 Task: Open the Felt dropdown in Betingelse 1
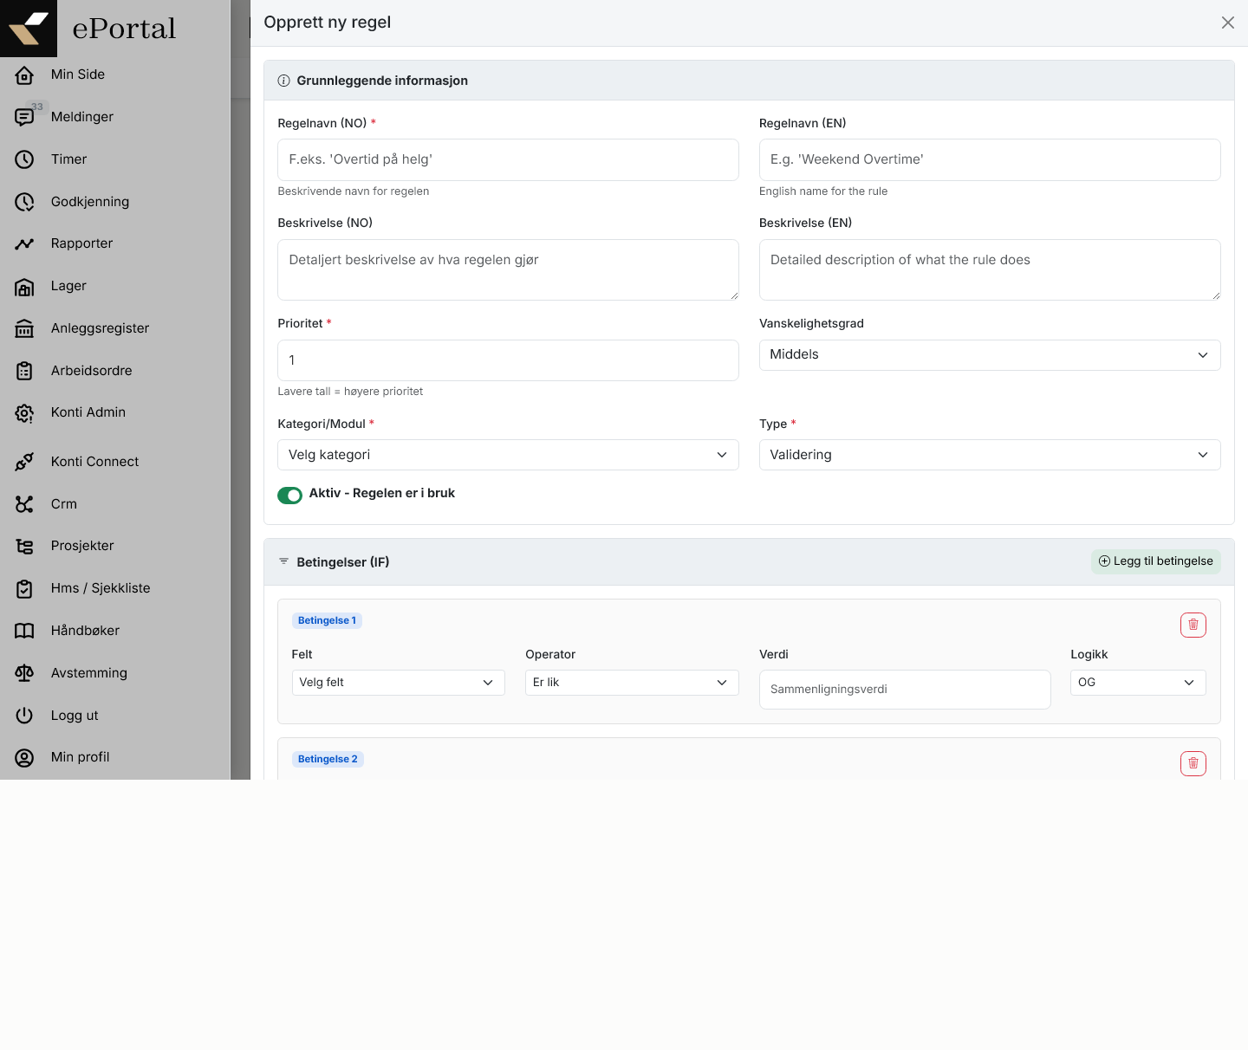coord(399,683)
